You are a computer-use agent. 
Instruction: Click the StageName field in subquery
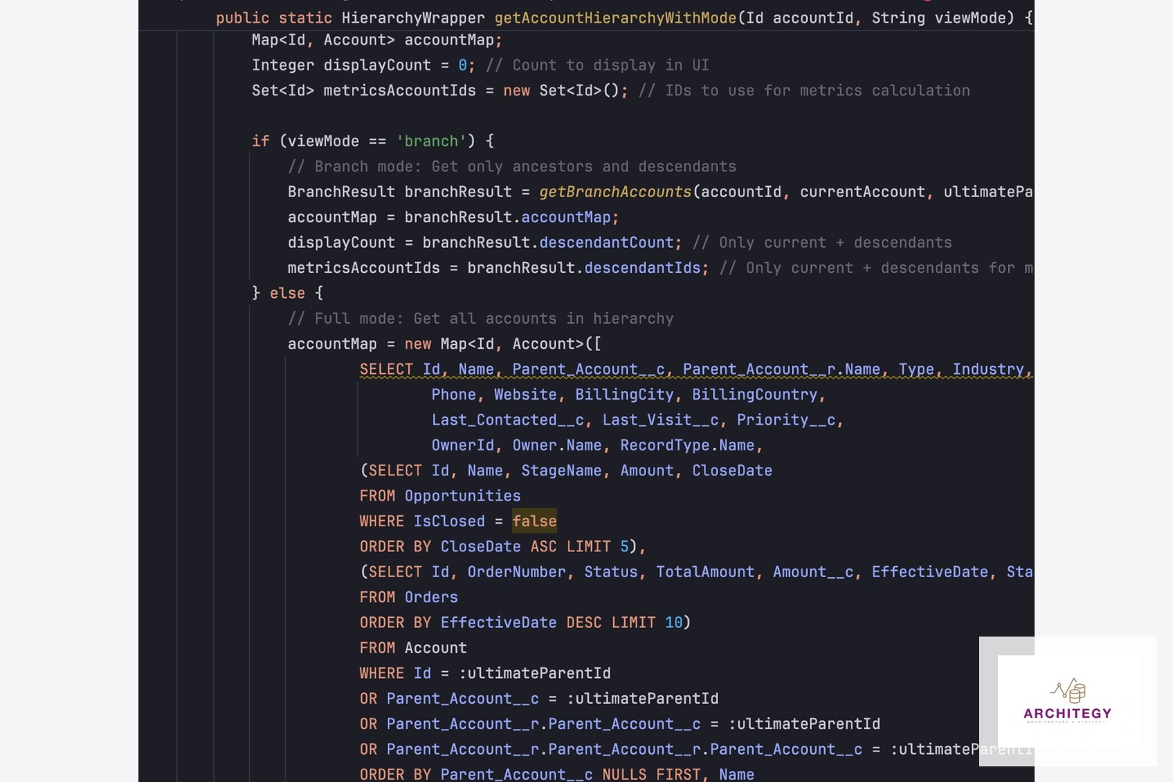click(x=561, y=471)
